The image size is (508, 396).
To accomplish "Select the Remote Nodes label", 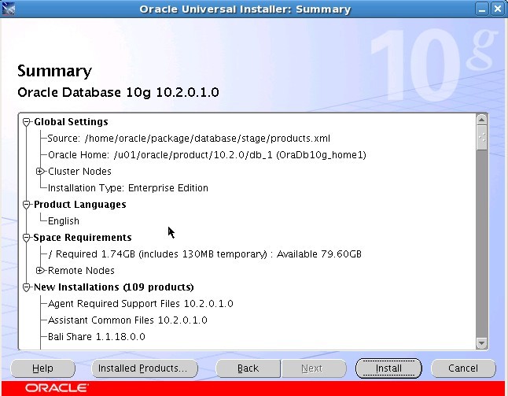I will pyautogui.click(x=81, y=271).
